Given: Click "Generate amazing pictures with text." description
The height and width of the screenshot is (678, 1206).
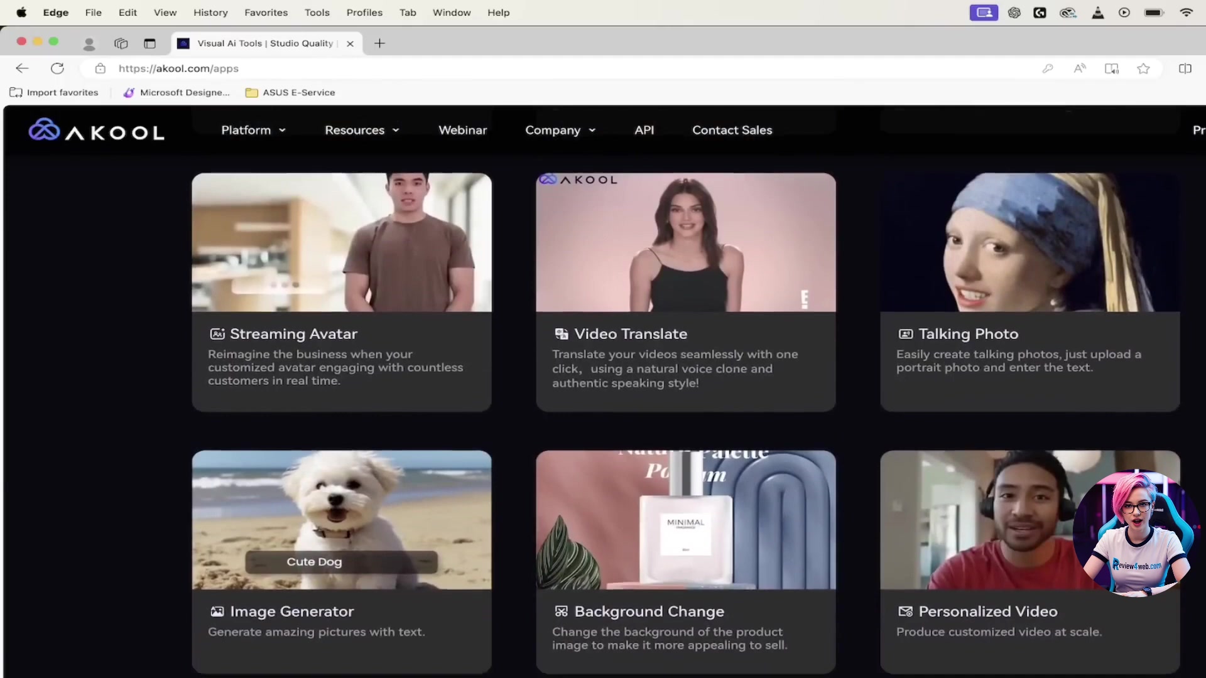Looking at the screenshot, I should point(317,632).
